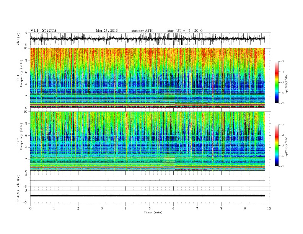Click the "ch.1(V)" waveform axis label

(18, 39)
